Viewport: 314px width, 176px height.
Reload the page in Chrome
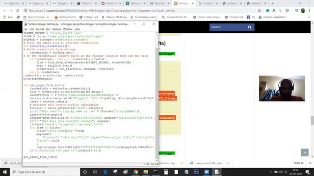coord(18,11)
